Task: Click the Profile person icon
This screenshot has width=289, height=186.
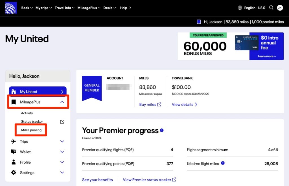Action: (x=14, y=162)
